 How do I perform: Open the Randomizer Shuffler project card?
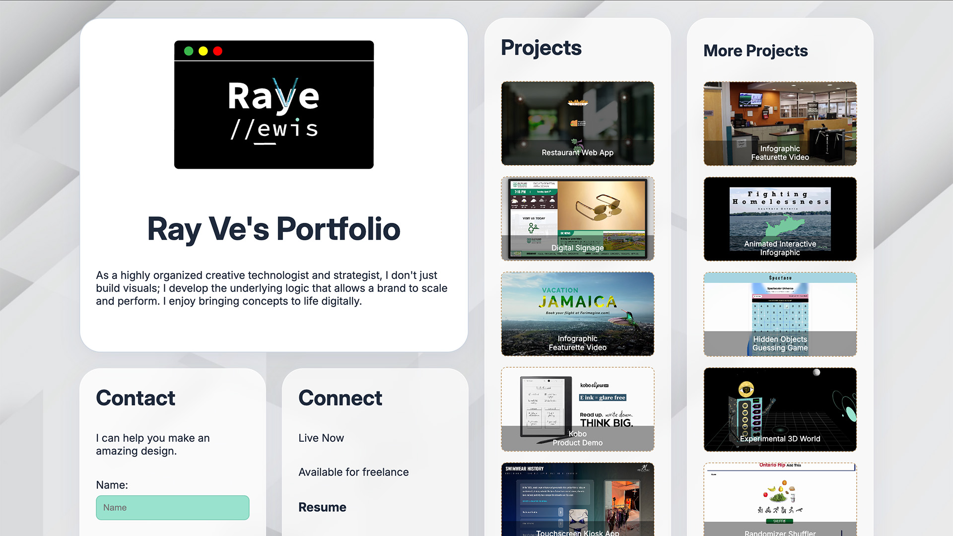pyautogui.click(x=780, y=499)
